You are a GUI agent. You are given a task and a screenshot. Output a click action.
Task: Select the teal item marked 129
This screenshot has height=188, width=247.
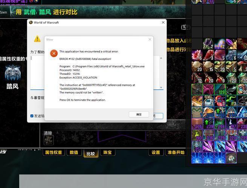click(220, 89)
